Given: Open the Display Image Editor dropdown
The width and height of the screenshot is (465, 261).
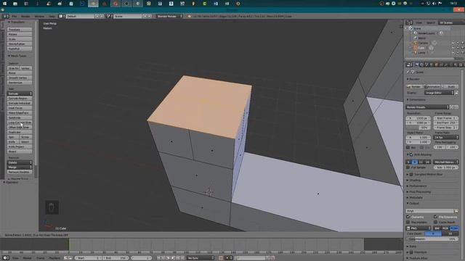Looking at the screenshot, I should coord(439,93).
